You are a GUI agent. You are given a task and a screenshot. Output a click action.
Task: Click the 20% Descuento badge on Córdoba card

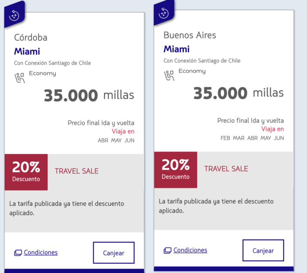26,172
